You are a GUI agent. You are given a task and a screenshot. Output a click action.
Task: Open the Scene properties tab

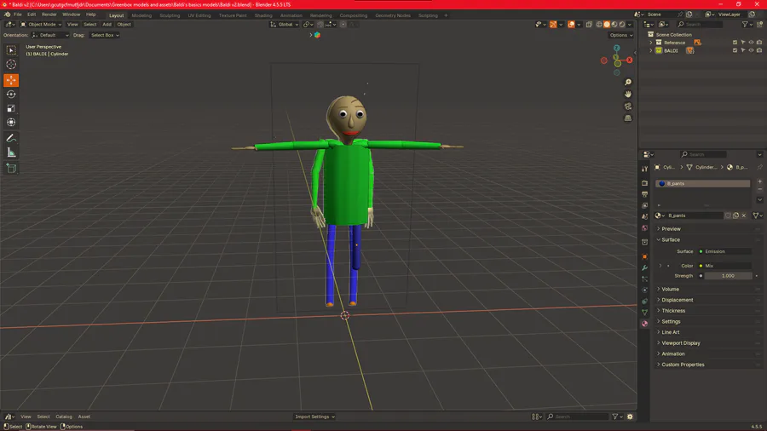(645, 216)
